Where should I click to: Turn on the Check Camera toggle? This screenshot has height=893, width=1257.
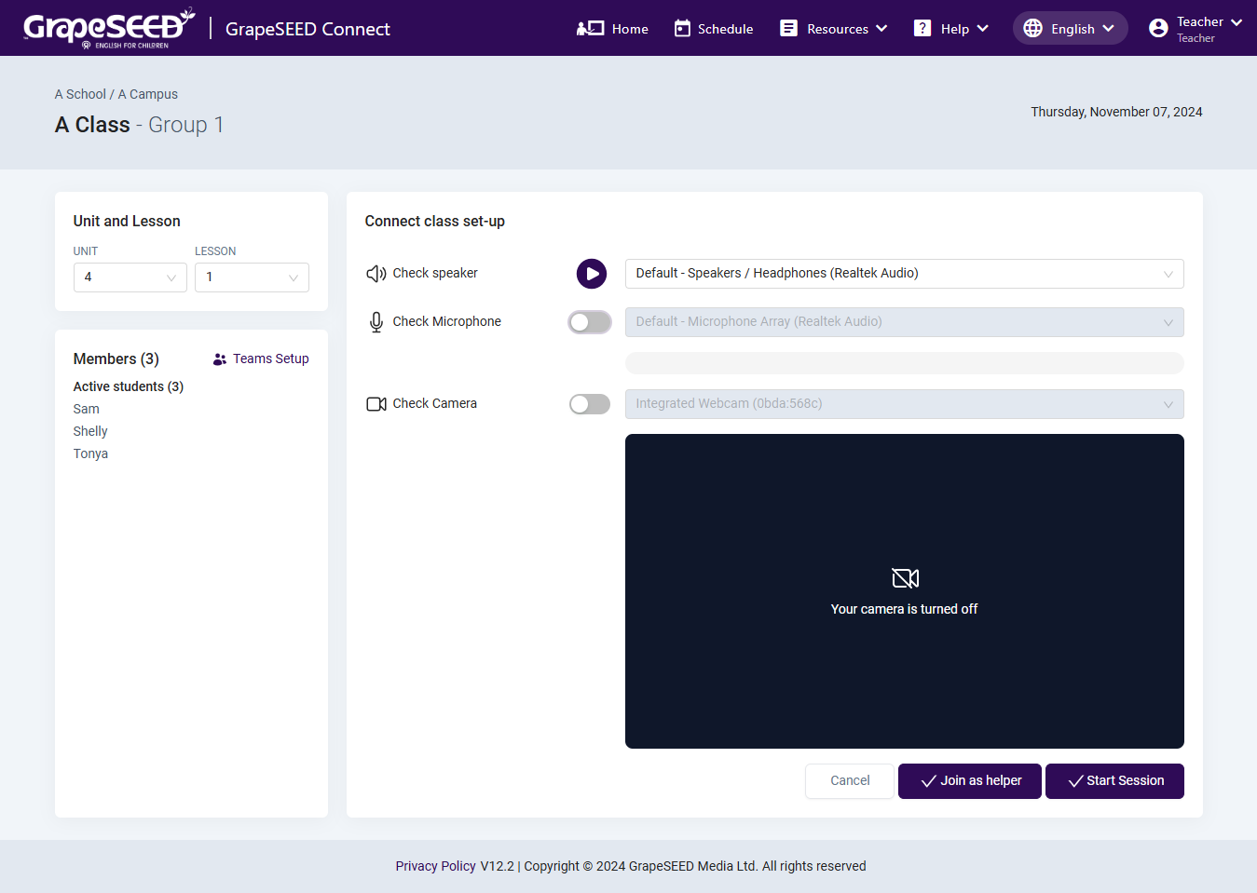tap(590, 404)
